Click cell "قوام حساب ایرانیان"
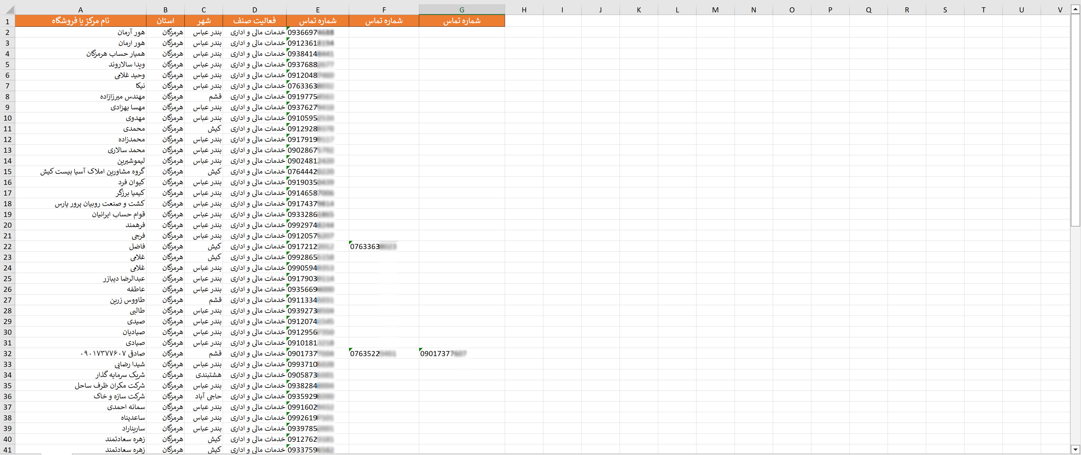Image resolution: width=1081 pixels, height=455 pixels. click(81, 214)
